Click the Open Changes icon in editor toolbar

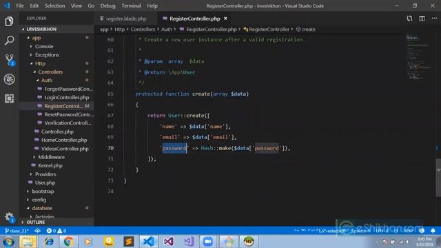point(409,19)
